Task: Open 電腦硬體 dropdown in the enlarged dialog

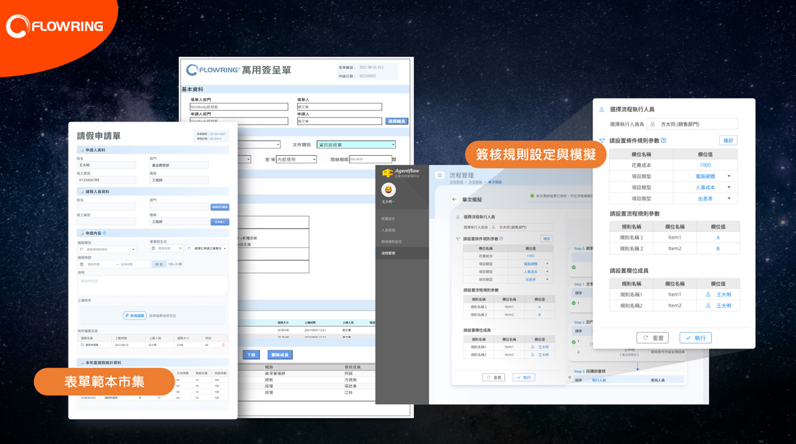Action: (x=729, y=176)
